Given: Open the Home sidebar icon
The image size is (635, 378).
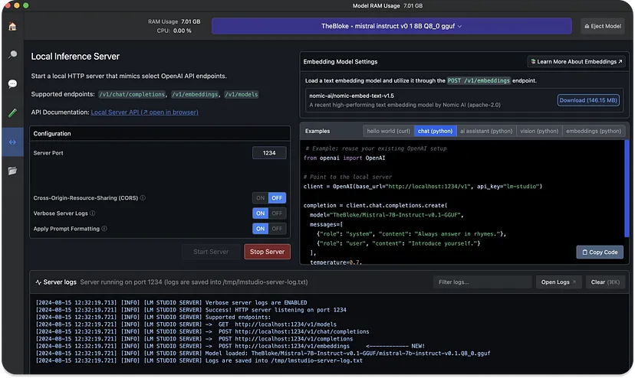Looking at the screenshot, I should click(12, 26).
